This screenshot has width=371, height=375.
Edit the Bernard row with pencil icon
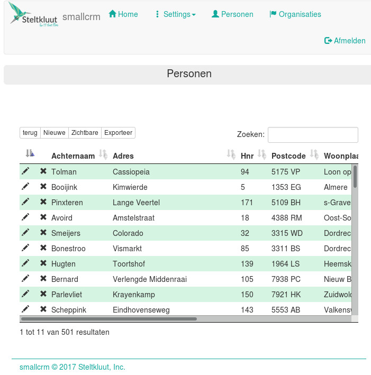click(x=25, y=278)
